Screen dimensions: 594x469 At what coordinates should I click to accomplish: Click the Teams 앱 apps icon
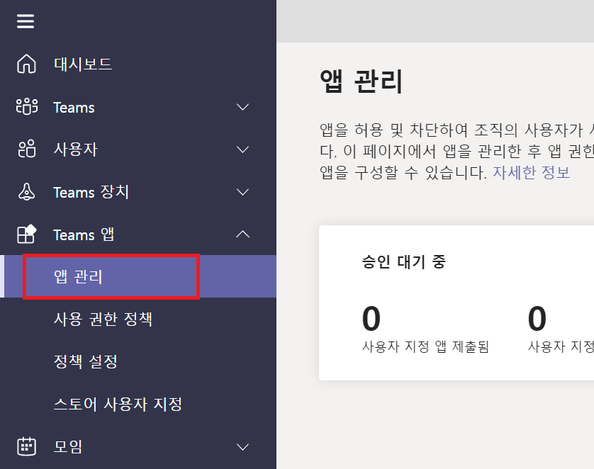click(26, 234)
